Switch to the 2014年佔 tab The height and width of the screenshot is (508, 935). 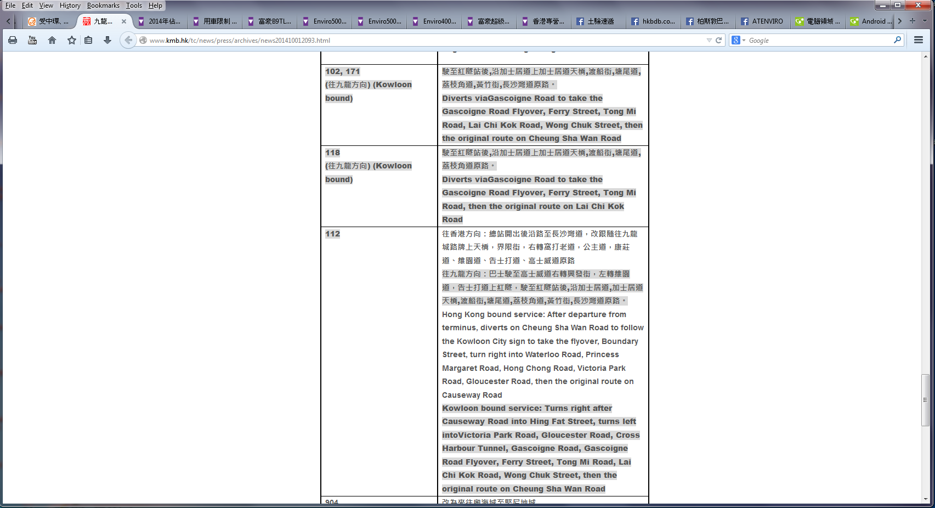tap(160, 21)
